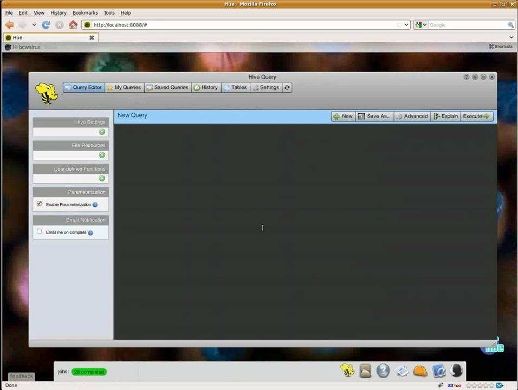Go back with Firefox back arrow

10,25
